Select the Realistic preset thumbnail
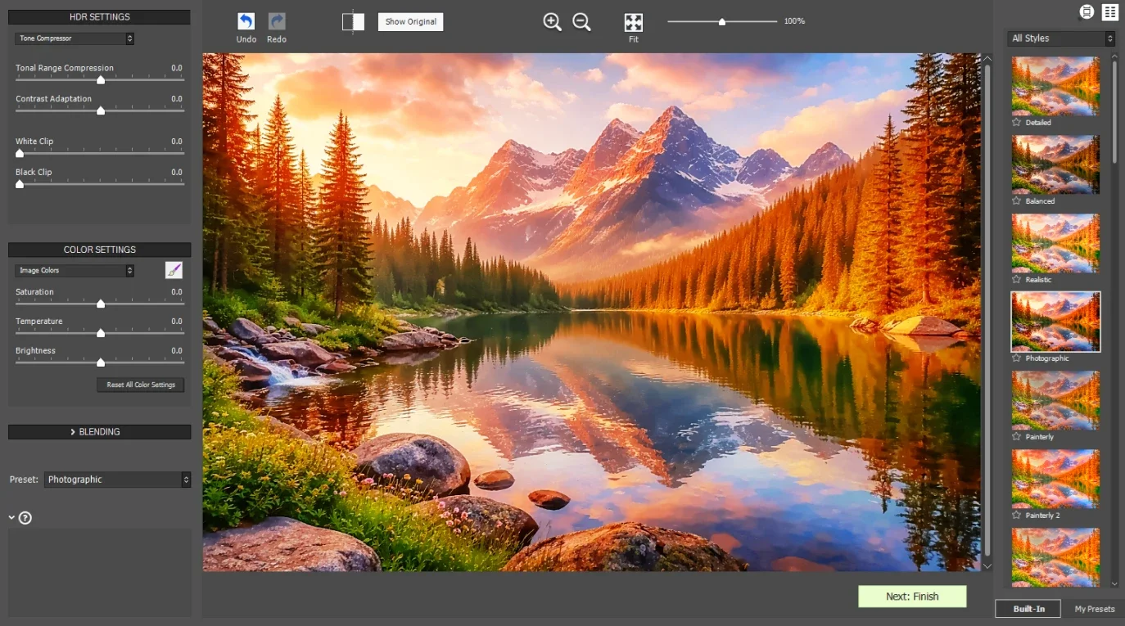1125x626 pixels. tap(1055, 243)
